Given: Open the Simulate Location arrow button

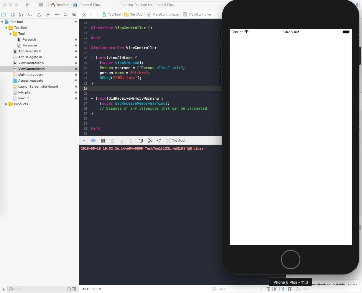Looking at the screenshot, I should [159, 140].
